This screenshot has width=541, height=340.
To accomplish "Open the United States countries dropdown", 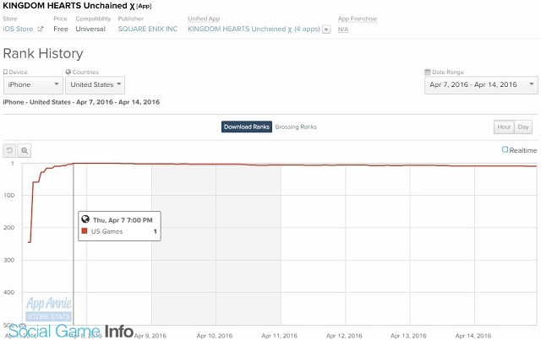I will point(95,85).
